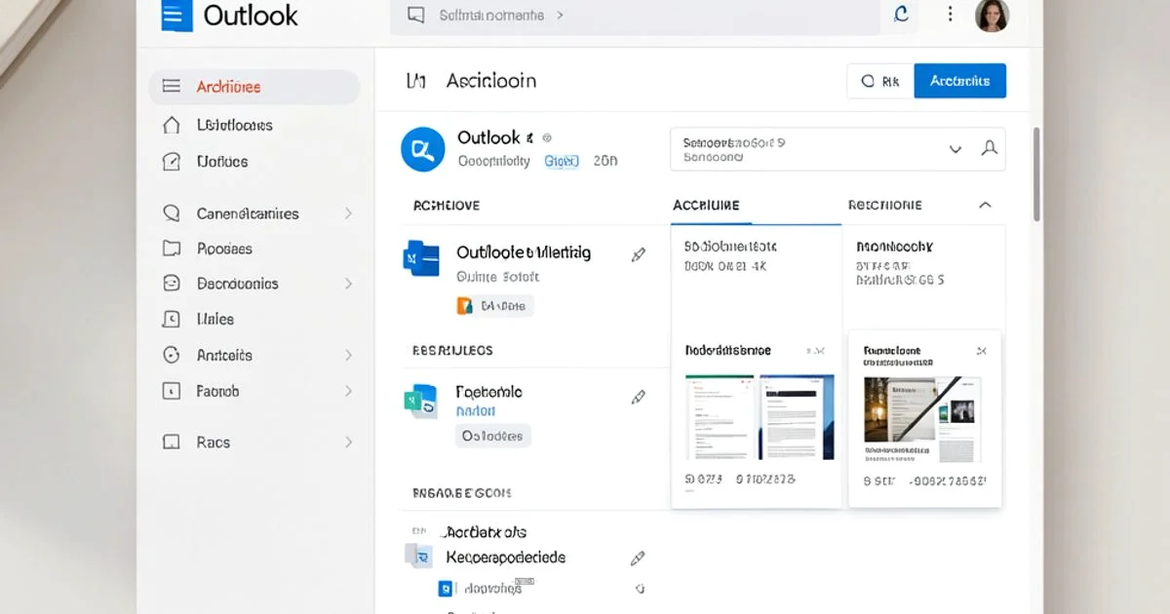Select the home icon in the left sidebar
Image resolution: width=1170 pixels, height=614 pixels.
[x=172, y=125]
